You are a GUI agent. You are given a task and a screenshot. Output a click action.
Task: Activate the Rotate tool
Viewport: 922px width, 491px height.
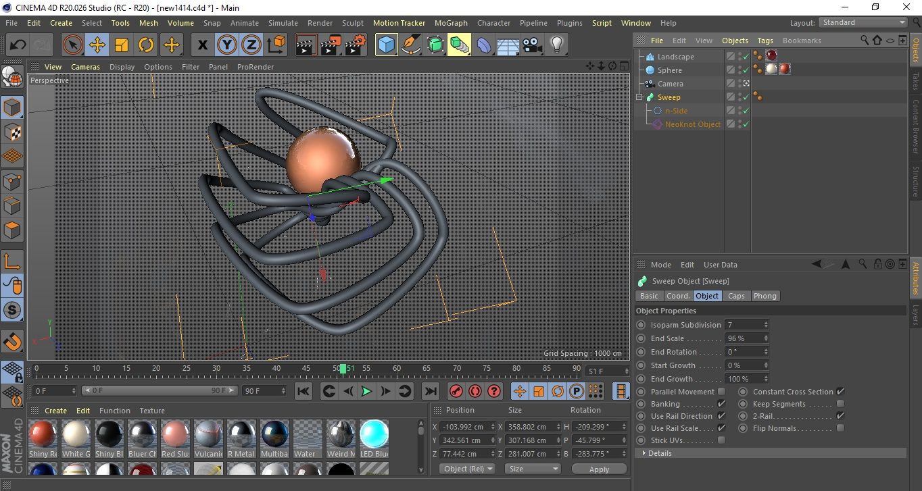[x=146, y=45]
